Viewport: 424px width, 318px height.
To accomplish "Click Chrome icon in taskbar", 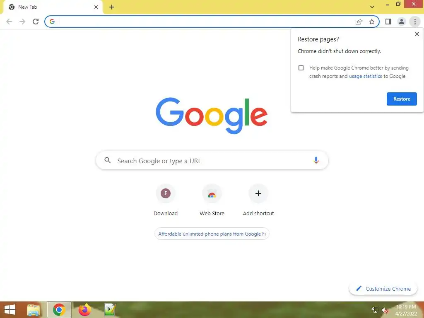I will click(x=59, y=310).
